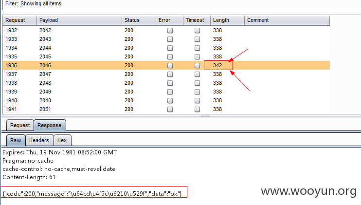Toggle Timeout checkbox for request 1932

tap(197, 30)
